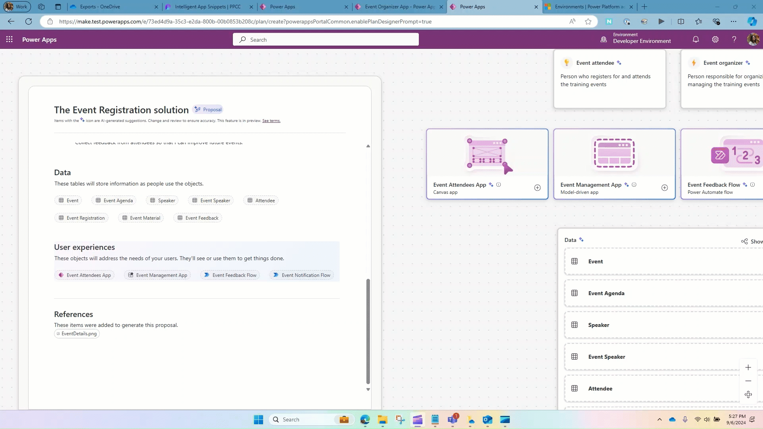Open the settings gear in header
The width and height of the screenshot is (763, 429).
pyautogui.click(x=715, y=39)
